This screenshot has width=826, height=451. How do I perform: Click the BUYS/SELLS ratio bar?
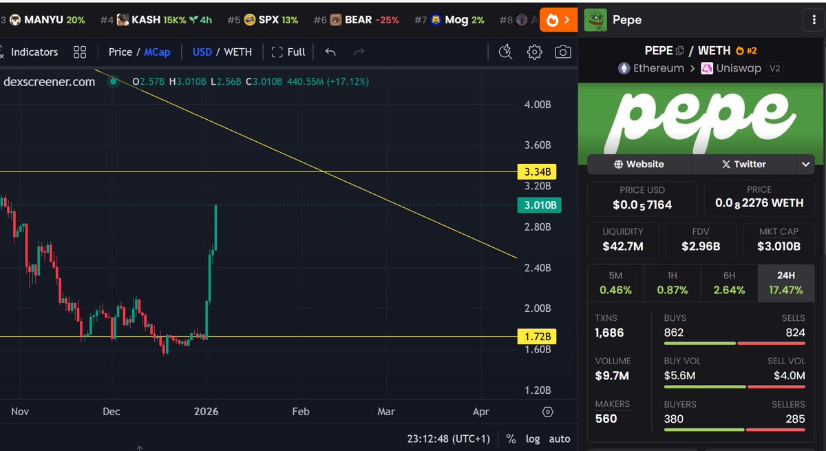734,344
